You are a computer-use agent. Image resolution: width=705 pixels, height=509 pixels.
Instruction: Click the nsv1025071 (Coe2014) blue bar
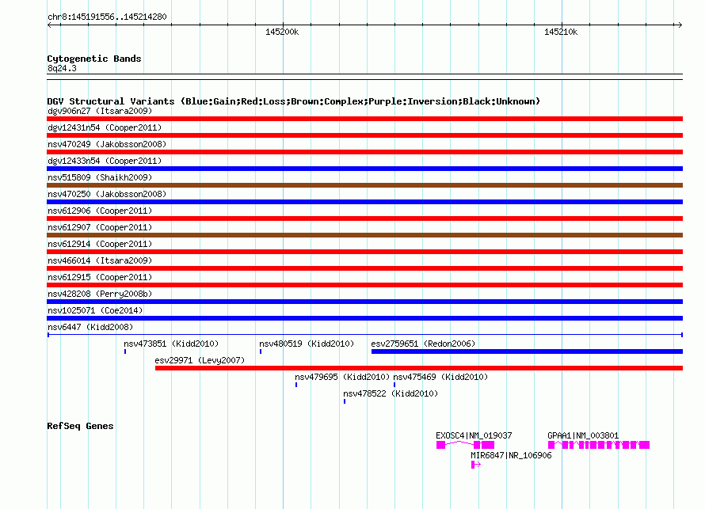click(x=364, y=318)
